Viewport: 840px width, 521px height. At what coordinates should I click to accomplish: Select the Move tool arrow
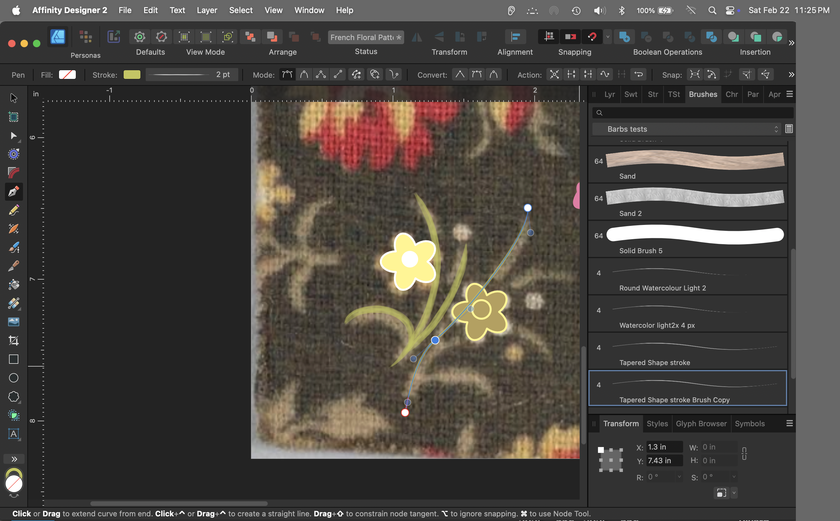click(13, 98)
